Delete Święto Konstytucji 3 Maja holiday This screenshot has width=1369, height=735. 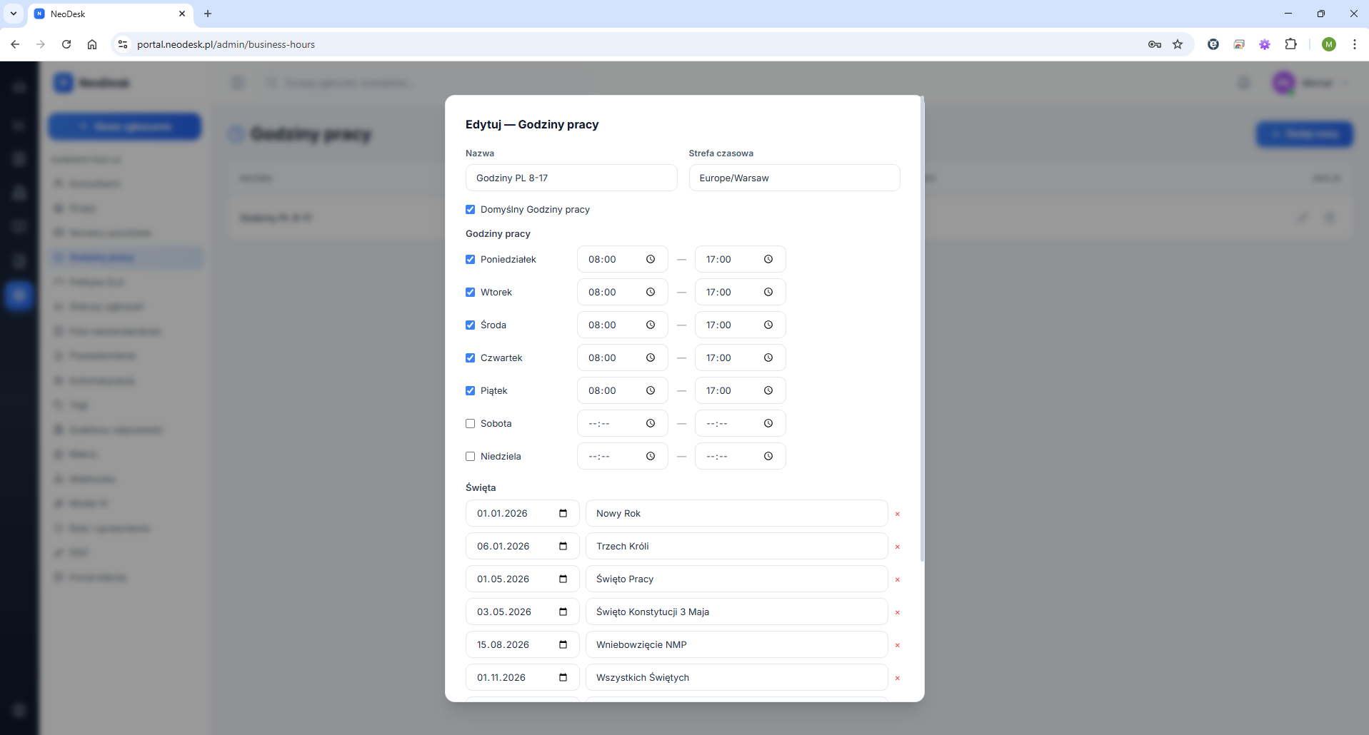898,612
